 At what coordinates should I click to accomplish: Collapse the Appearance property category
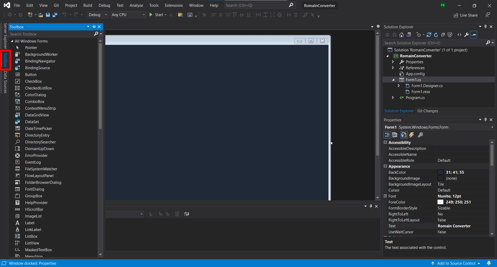385,166
